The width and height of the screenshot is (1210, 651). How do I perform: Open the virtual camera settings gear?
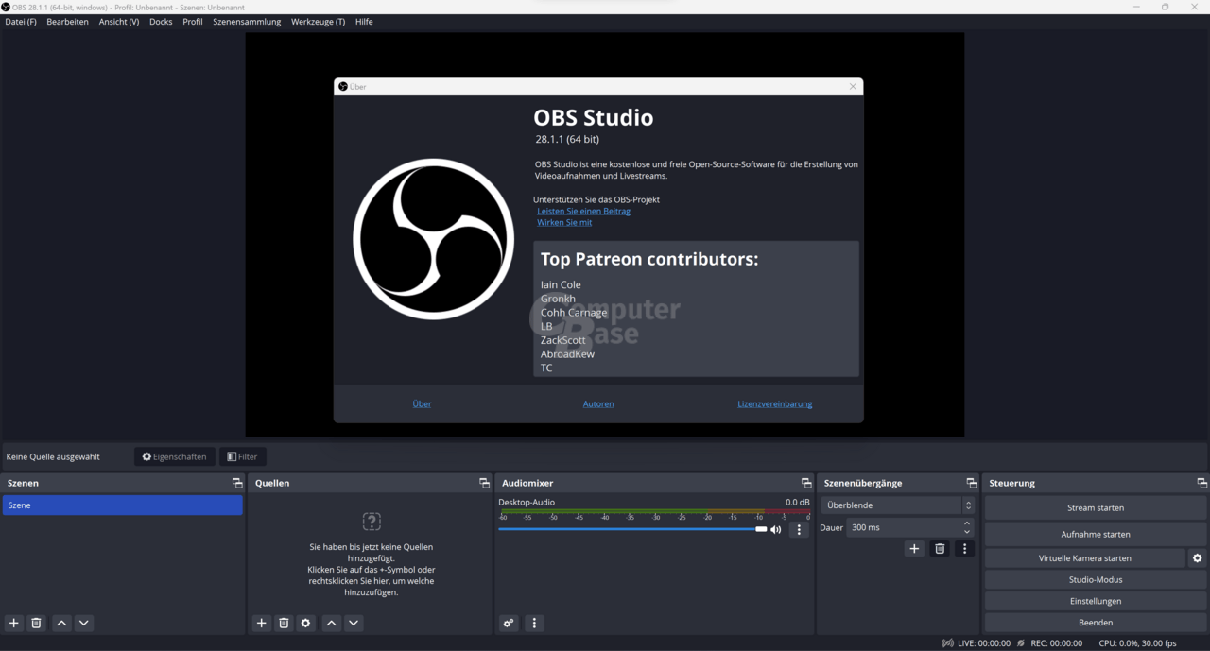1198,557
